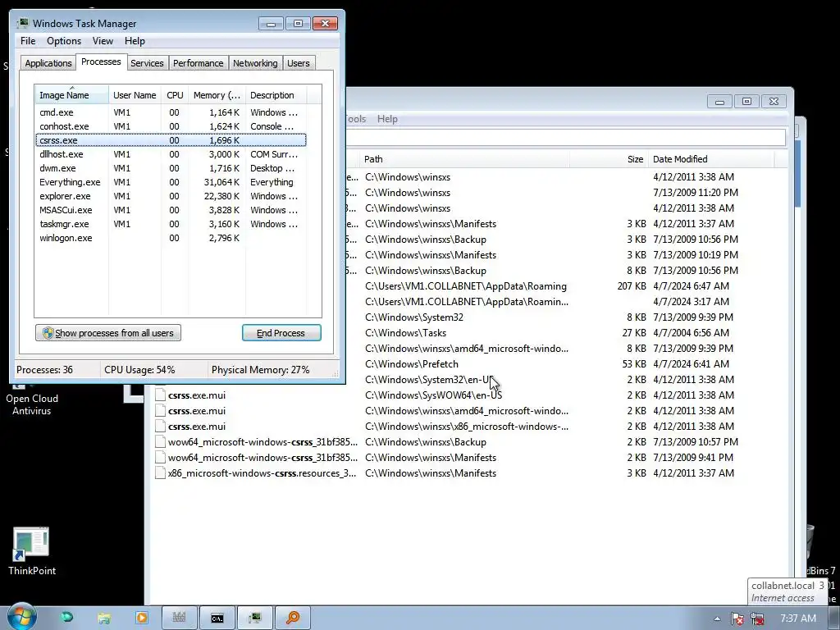This screenshot has width=840, height=630.
Task: Click the Task Manager title bar icon
Action: (23, 24)
